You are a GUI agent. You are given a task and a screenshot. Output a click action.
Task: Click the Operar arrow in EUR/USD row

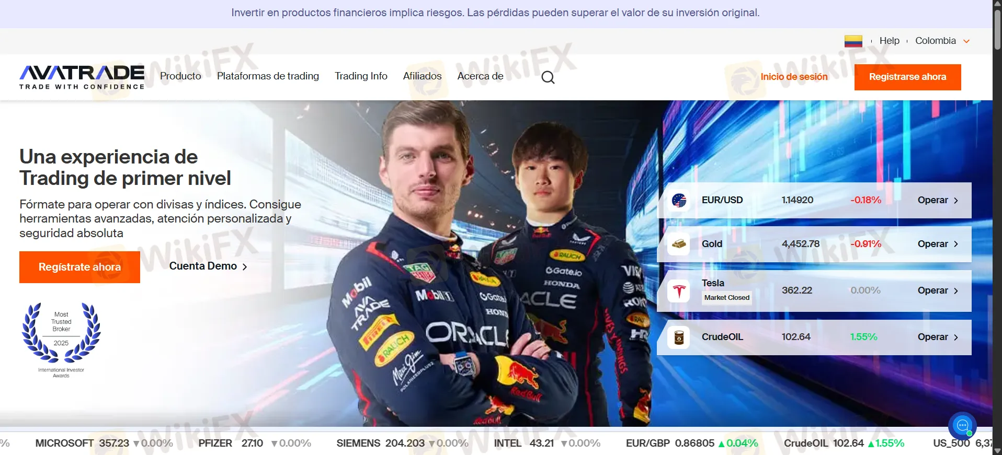click(956, 201)
